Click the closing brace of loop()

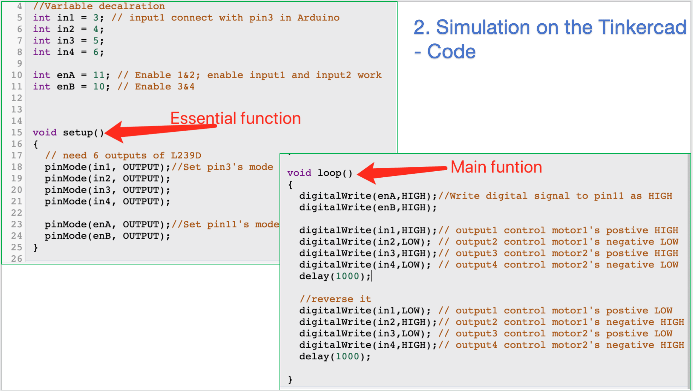[x=290, y=379]
